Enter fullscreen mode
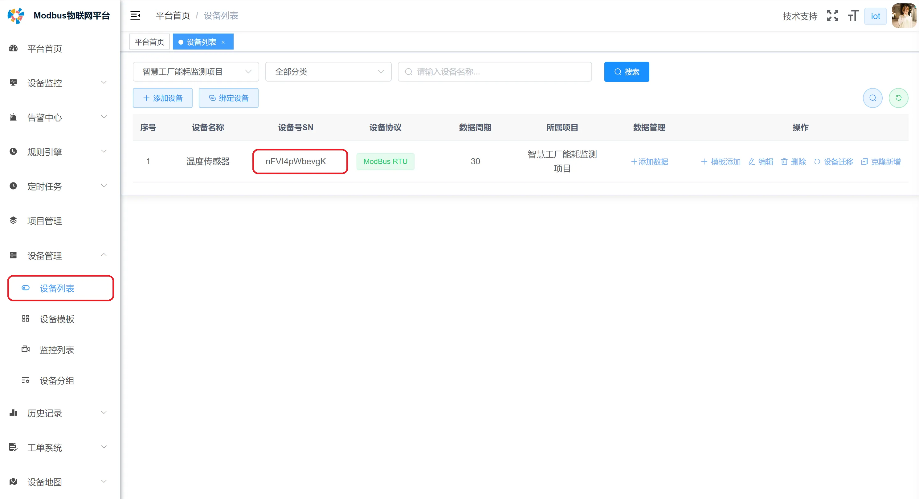Viewport: 919px width, 499px height. (x=832, y=15)
